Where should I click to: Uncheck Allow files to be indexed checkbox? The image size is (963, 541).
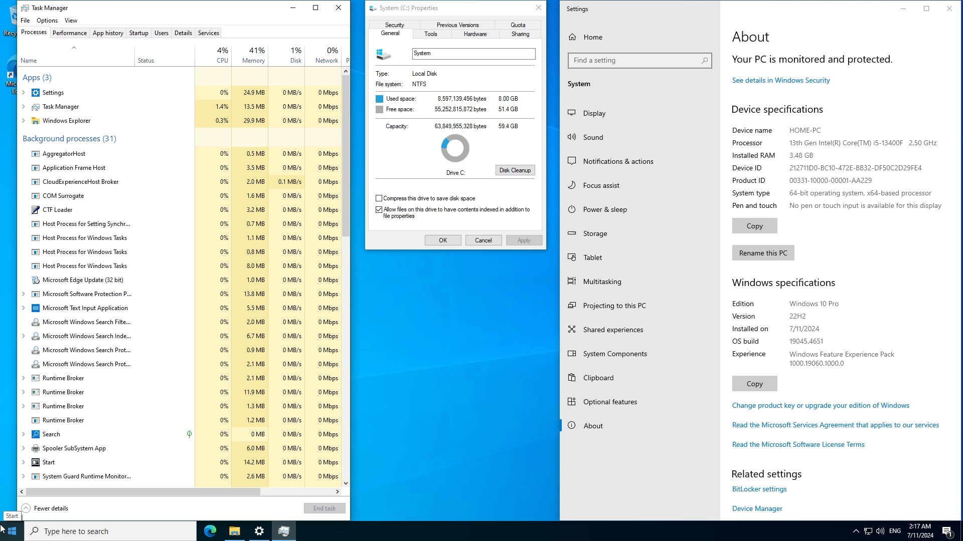tap(379, 210)
